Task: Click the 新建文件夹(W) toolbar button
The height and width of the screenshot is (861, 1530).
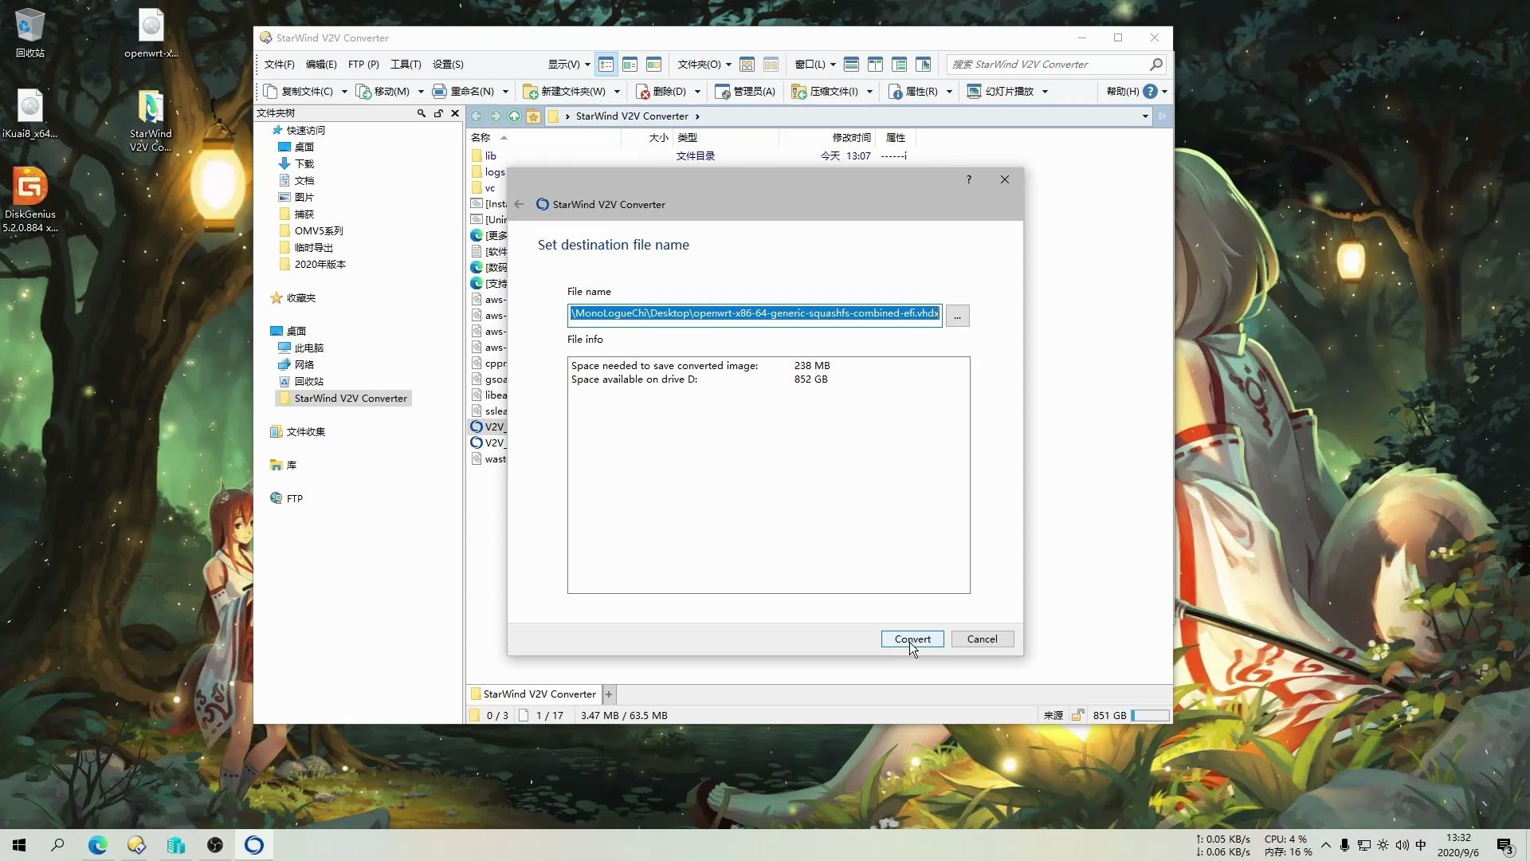Action: [x=565, y=92]
